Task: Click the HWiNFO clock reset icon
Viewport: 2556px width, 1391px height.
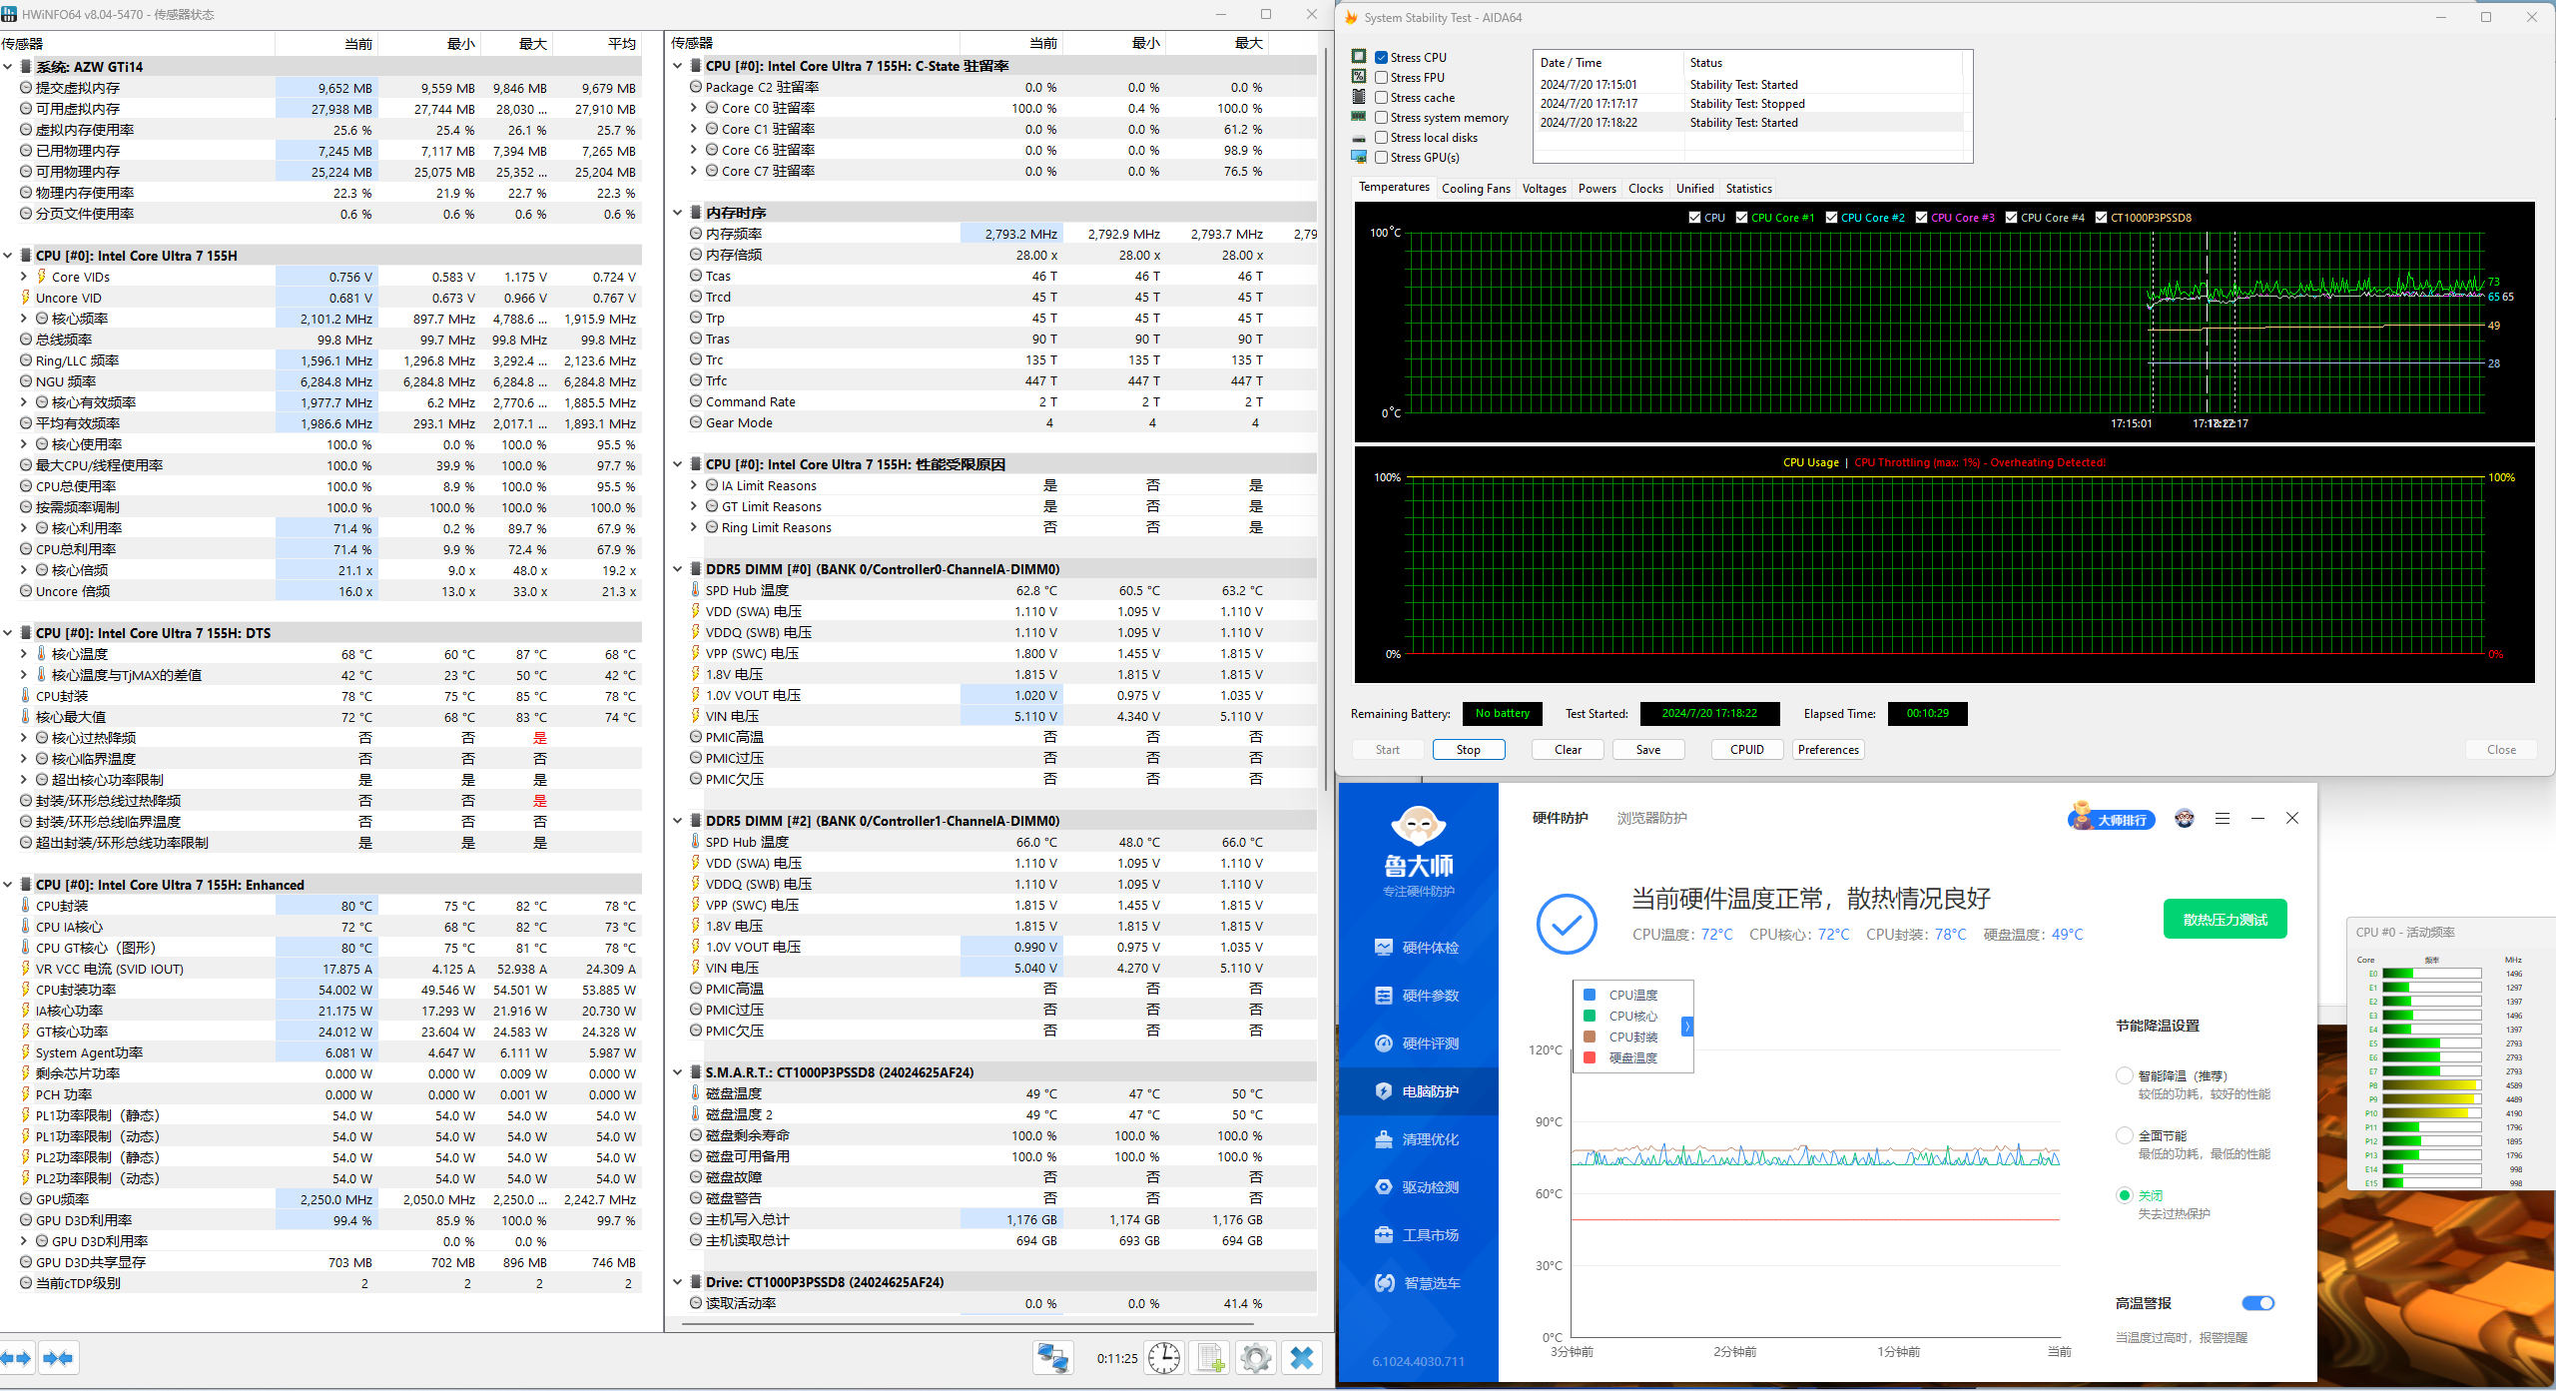Action: click(1164, 1358)
